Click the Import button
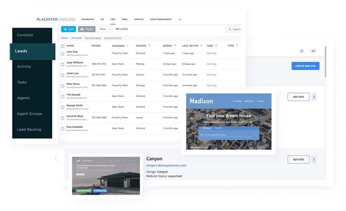Screen dimensions: 346x211 point(87,29)
